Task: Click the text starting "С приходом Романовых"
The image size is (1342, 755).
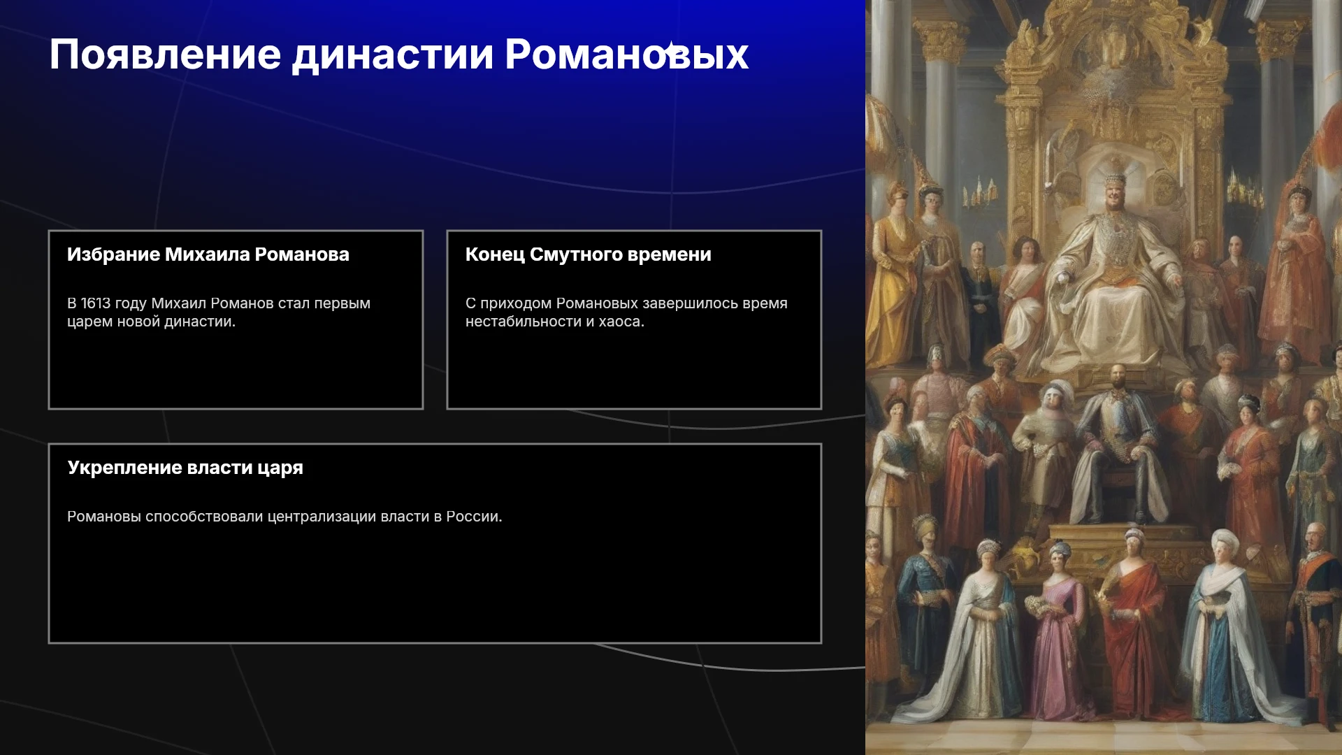Action: coord(626,312)
